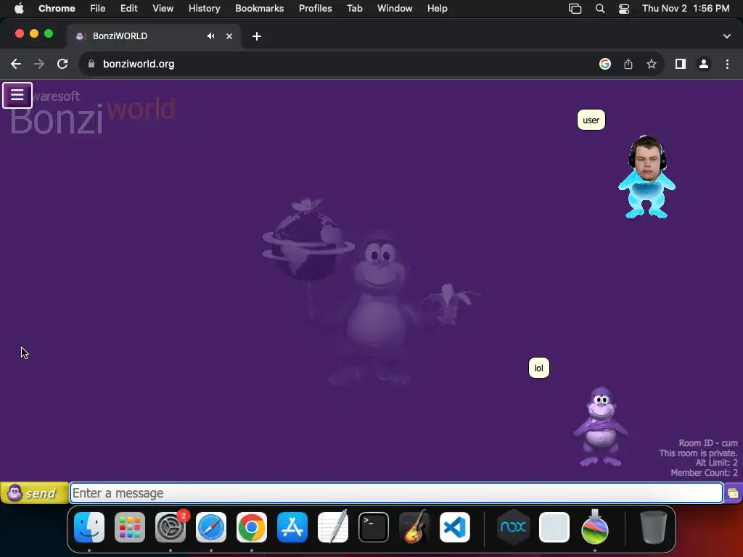Toggle the Chrome side panel
Screen dimensions: 743x557
coord(681,64)
